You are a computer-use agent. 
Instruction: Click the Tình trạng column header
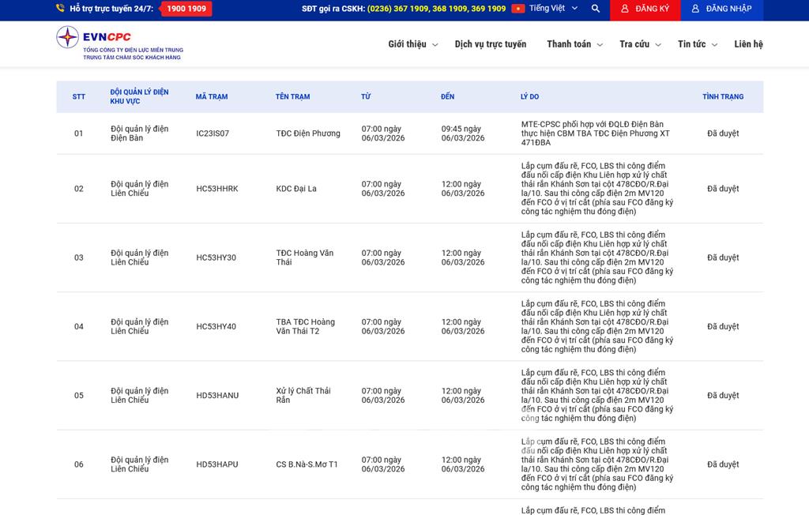coord(723,97)
